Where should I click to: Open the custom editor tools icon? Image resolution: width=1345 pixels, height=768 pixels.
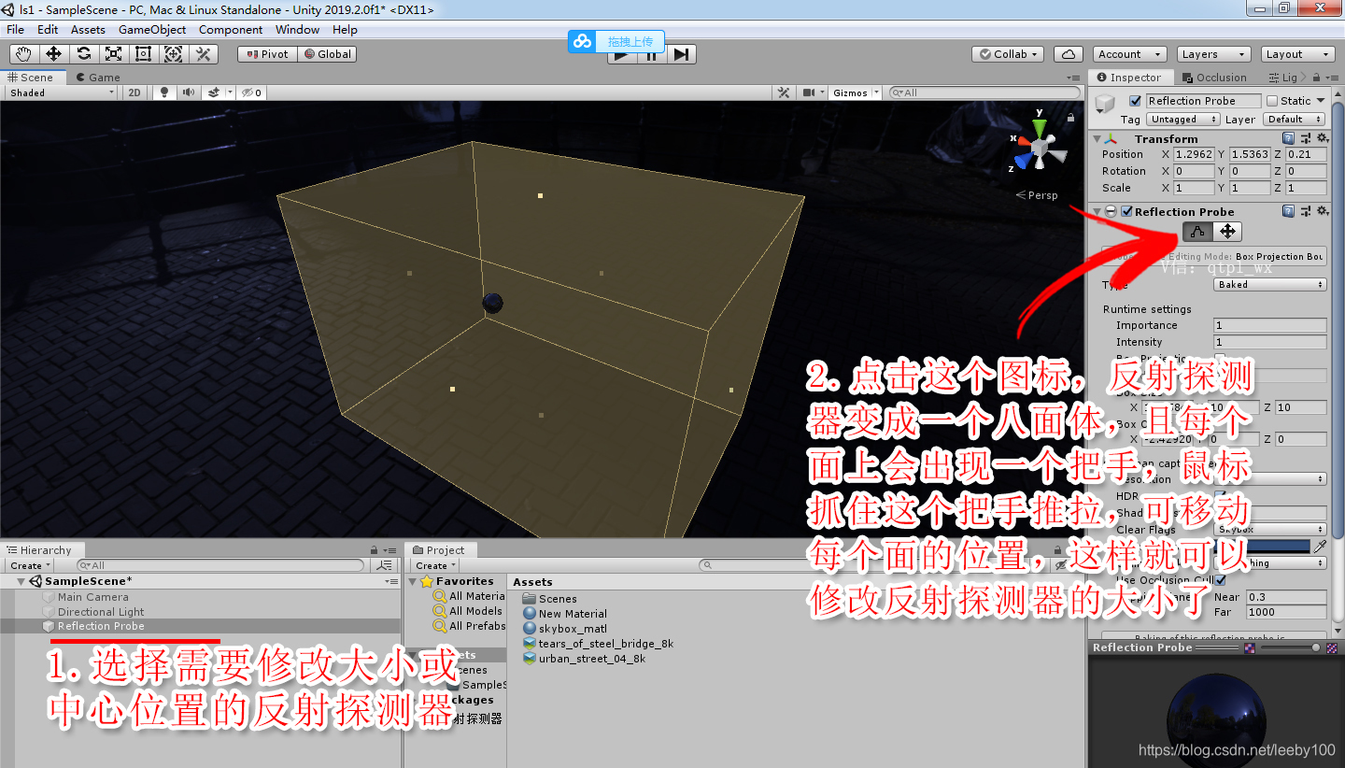(203, 54)
